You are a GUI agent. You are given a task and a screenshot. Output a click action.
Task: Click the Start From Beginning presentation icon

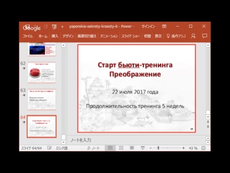click(x=54, y=27)
